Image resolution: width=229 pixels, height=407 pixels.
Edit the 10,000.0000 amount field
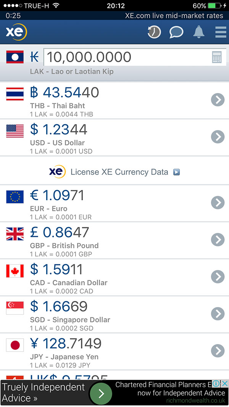point(126,57)
